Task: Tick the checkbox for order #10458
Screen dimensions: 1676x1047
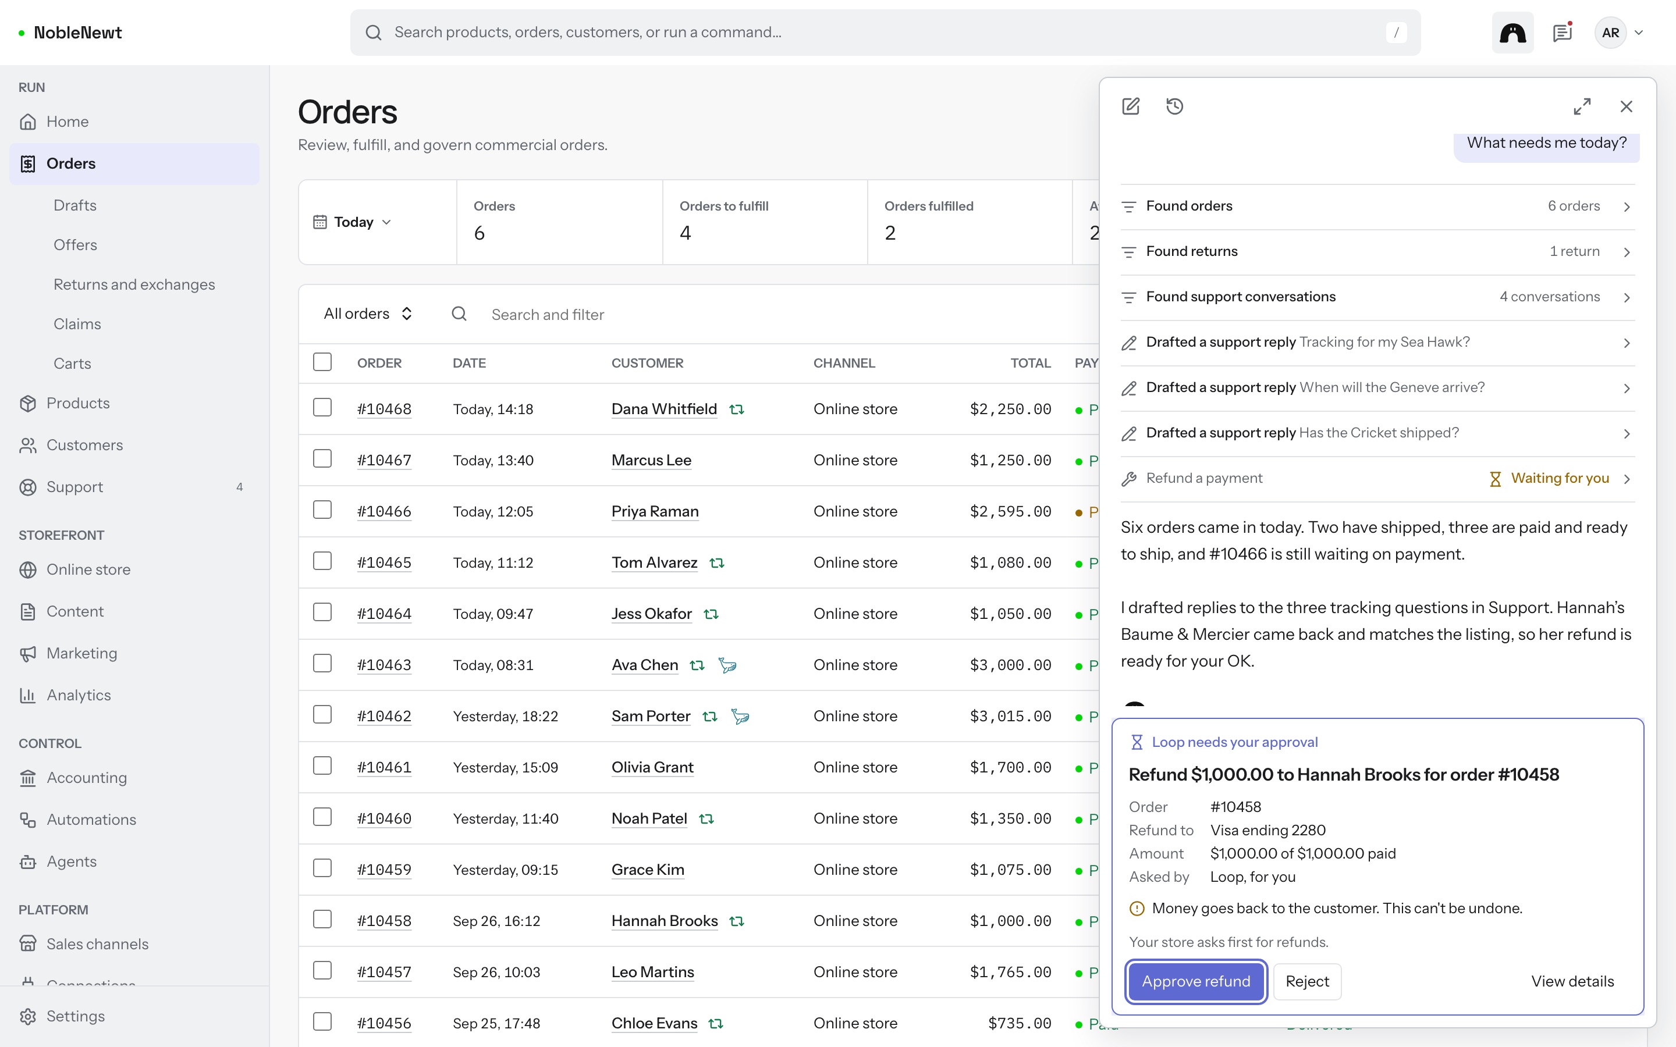Action: [x=322, y=920]
